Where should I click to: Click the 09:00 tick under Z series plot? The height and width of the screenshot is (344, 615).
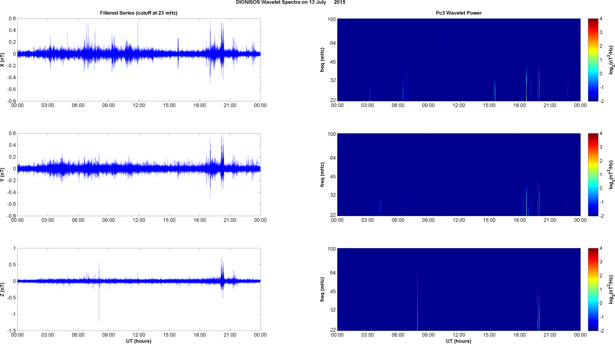[x=108, y=335]
